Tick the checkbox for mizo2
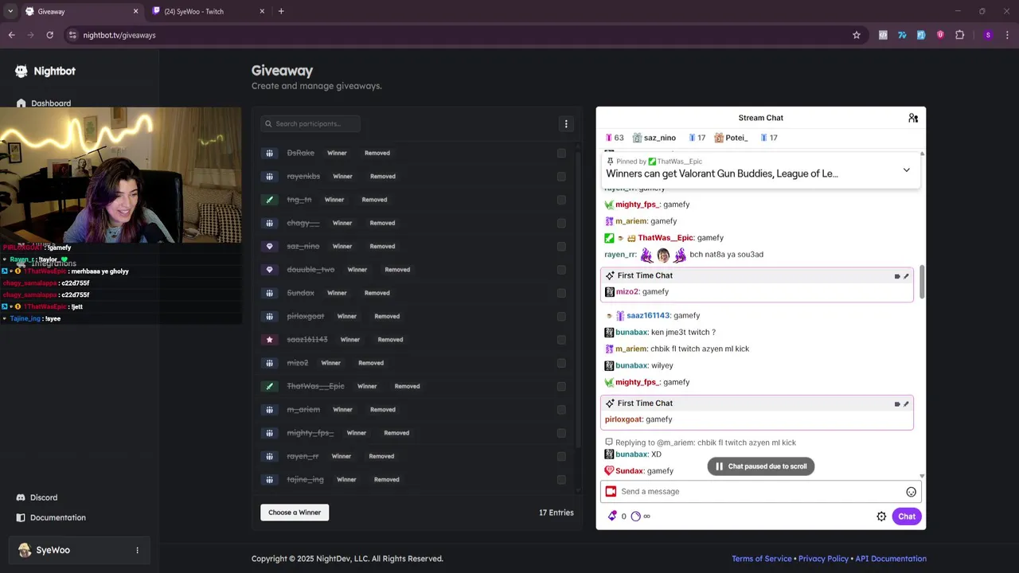The height and width of the screenshot is (573, 1019). (x=561, y=363)
